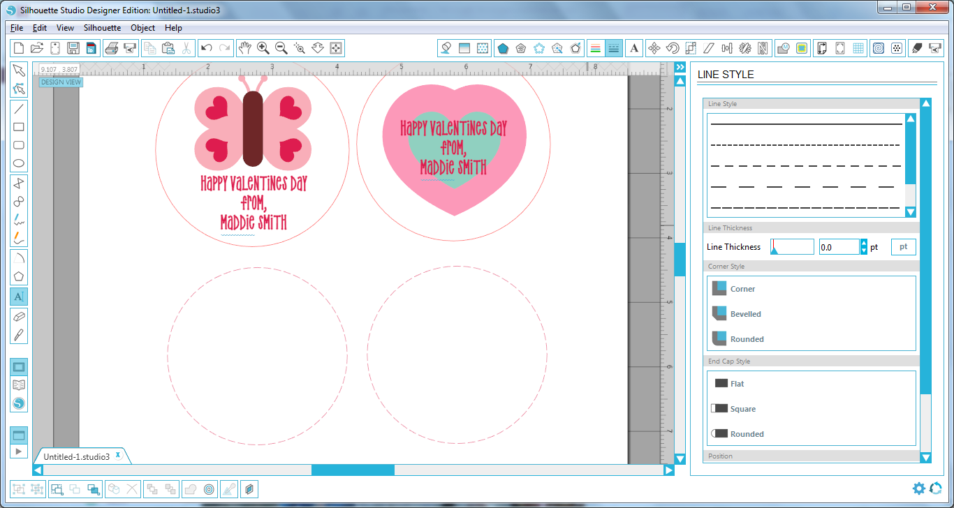Toggle the Grid settings icon
954x508 pixels.
(858, 48)
